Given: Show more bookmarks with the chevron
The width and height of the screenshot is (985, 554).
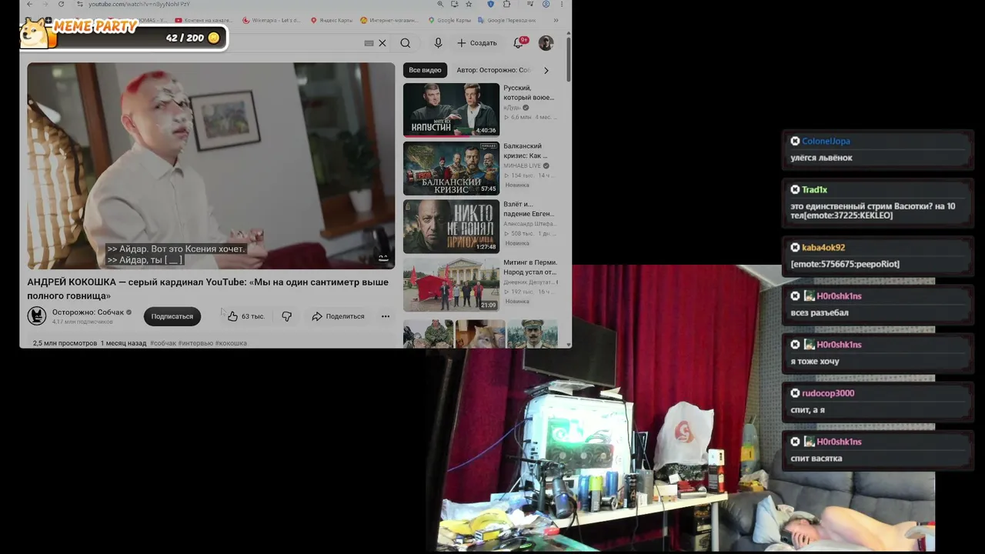Looking at the screenshot, I should click(556, 20).
